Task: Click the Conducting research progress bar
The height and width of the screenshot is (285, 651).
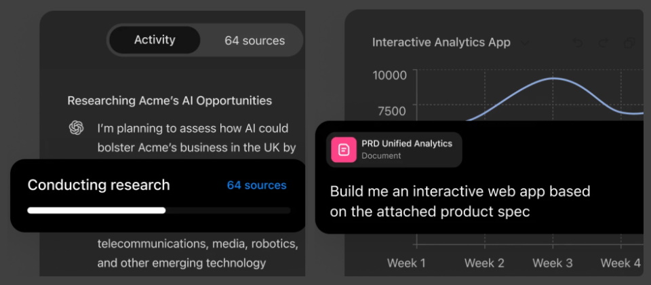Action: coord(159,210)
